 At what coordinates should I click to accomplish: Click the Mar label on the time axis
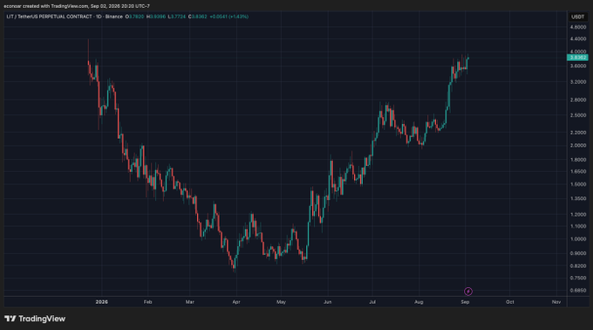click(x=189, y=301)
